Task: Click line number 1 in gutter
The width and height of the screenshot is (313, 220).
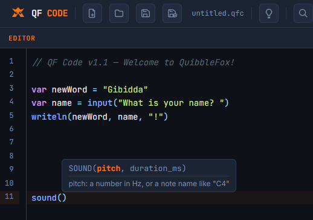Action: click(11, 61)
